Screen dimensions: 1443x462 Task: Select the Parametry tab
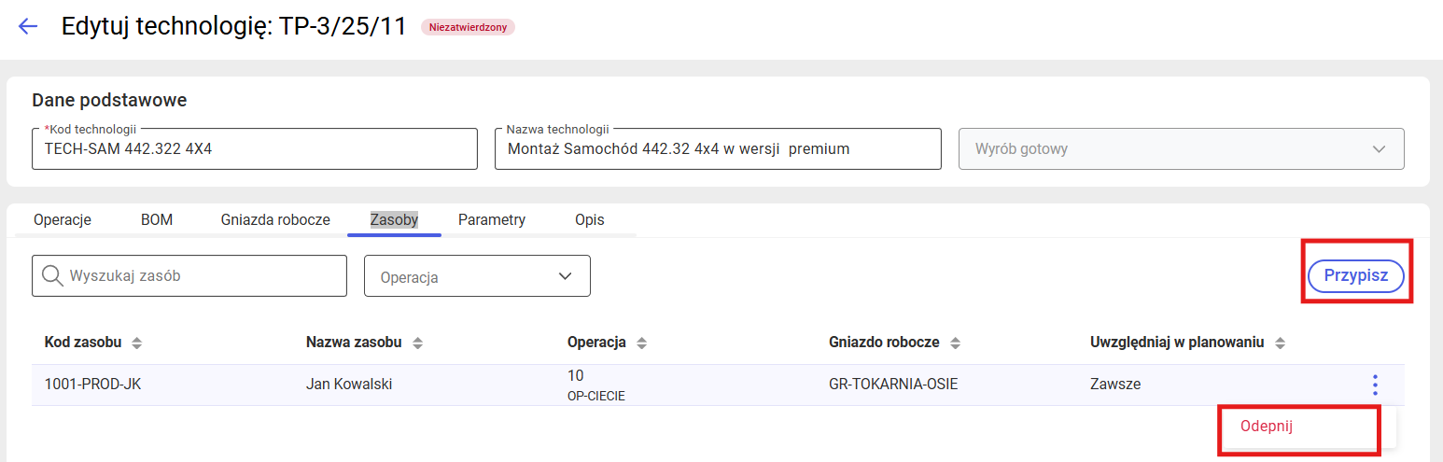[x=492, y=220]
